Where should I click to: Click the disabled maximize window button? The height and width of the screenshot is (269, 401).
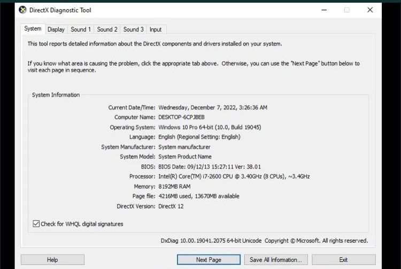click(347, 10)
